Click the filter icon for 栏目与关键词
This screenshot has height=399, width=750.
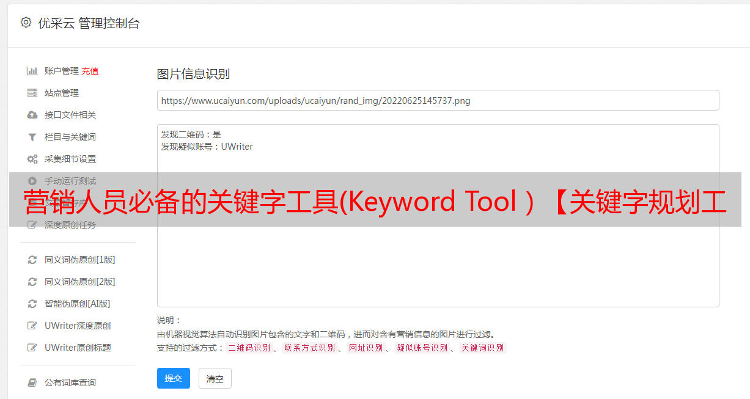tap(32, 137)
